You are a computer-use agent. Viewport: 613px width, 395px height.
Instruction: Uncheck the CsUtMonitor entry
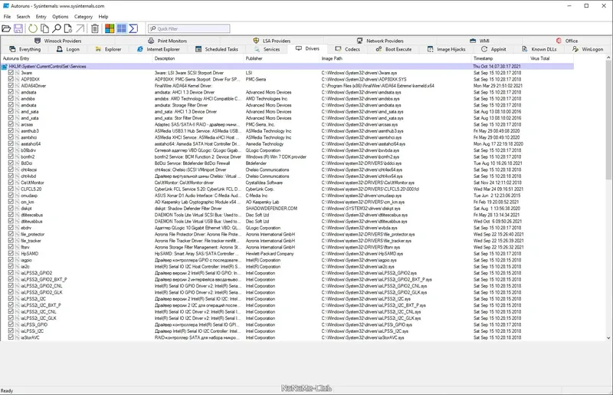pos(11,183)
